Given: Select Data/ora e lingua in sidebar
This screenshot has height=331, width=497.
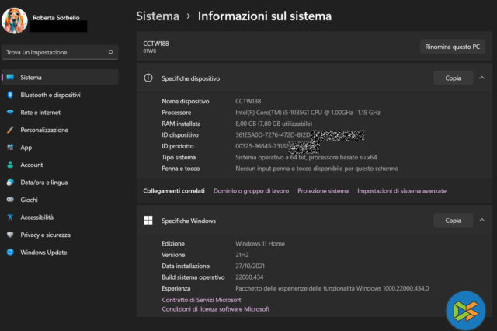Looking at the screenshot, I should [43, 182].
